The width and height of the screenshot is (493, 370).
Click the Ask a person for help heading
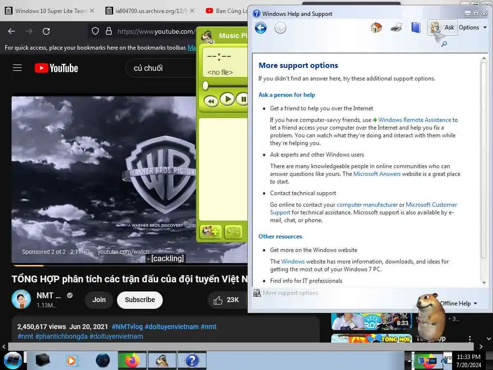pyautogui.click(x=286, y=95)
